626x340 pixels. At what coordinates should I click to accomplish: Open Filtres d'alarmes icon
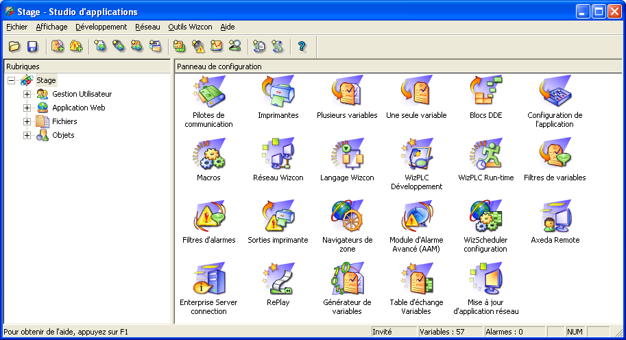209,217
